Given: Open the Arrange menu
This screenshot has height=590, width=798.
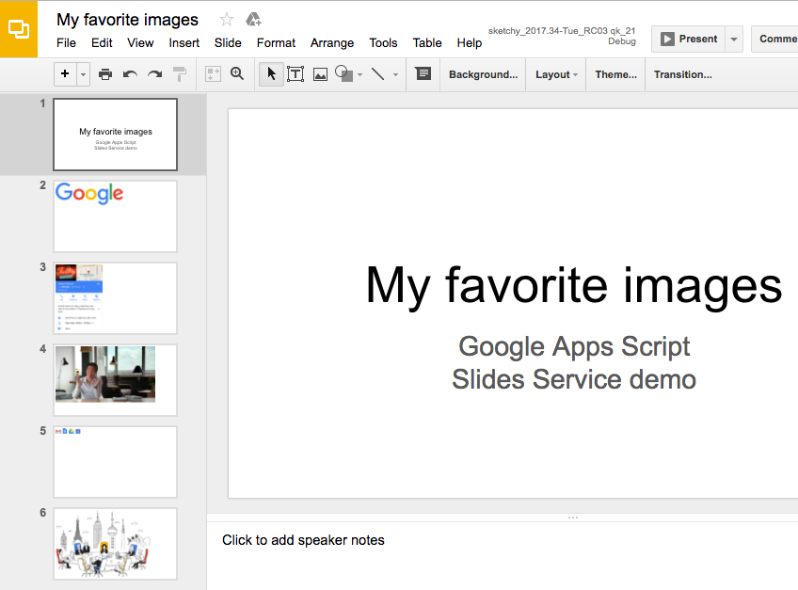Looking at the screenshot, I should click(x=332, y=43).
